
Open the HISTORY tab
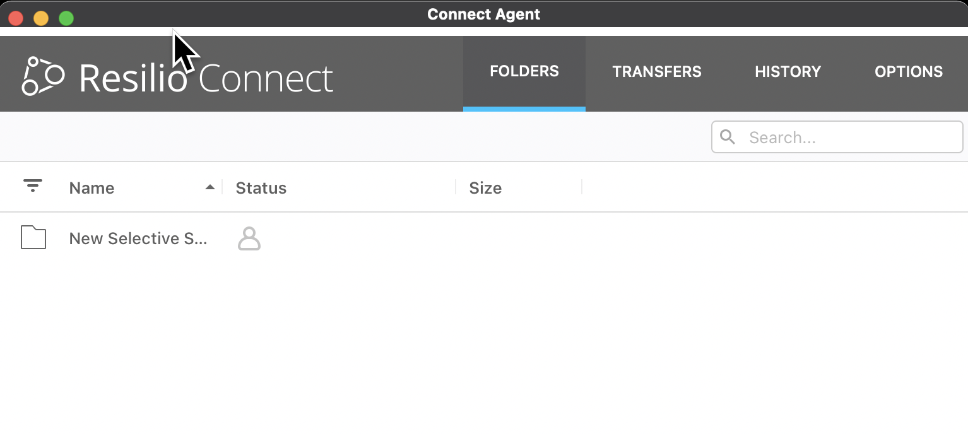point(788,72)
